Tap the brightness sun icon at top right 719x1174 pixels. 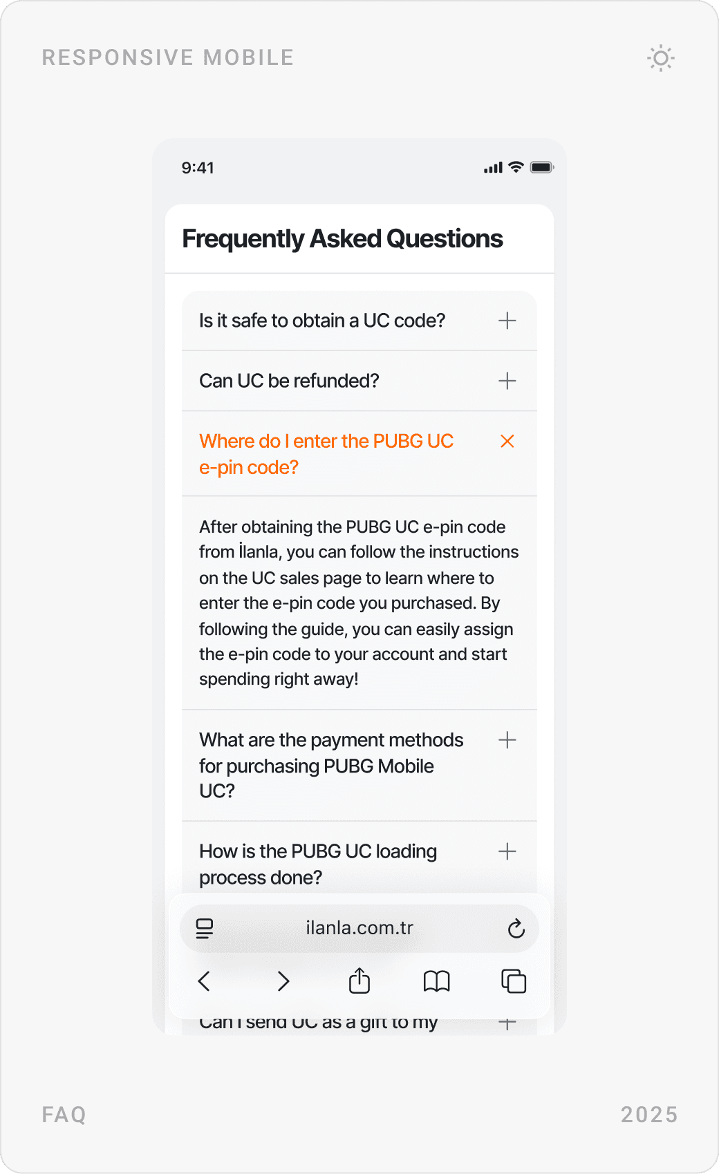(x=660, y=59)
